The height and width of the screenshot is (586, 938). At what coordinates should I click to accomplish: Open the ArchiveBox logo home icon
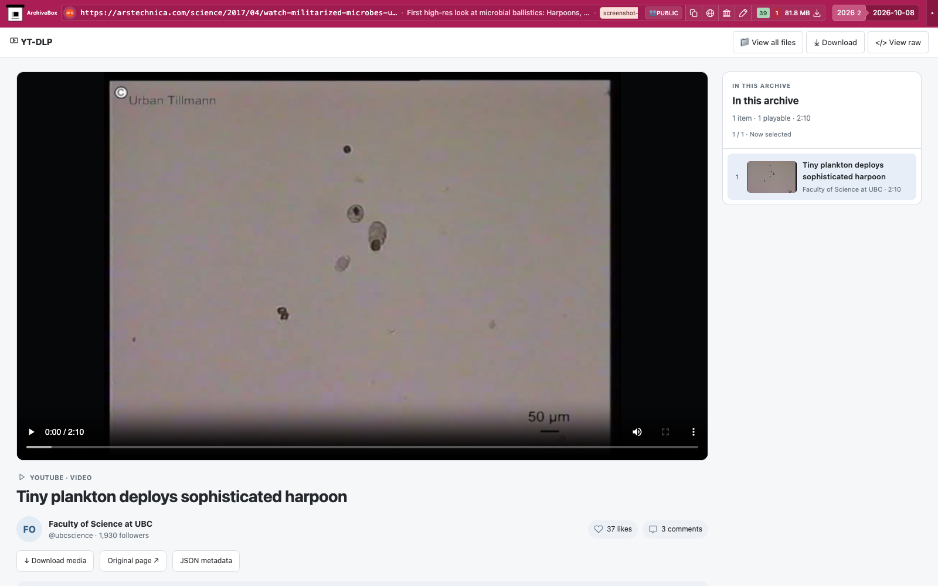pyautogui.click(x=15, y=13)
